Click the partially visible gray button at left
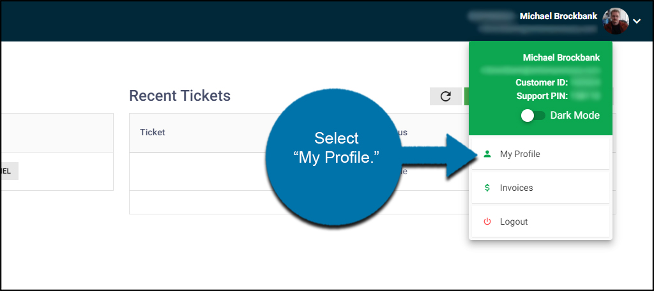Image resolution: width=654 pixels, height=291 pixels. tap(9, 171)
